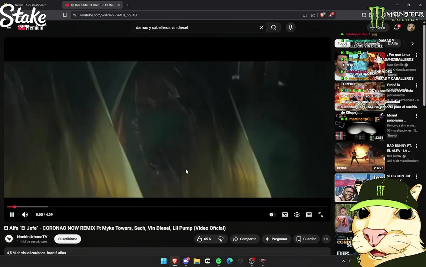Image resolution: width=426 pixels, height=267 pixels.
Task: Open File Explorer from the taskbar
Action: point(197,261)
